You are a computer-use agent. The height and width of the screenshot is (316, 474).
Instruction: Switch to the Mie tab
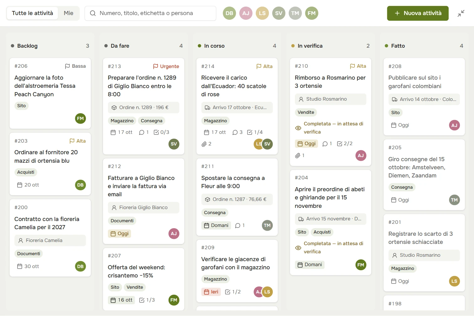[x=69, y=13]
